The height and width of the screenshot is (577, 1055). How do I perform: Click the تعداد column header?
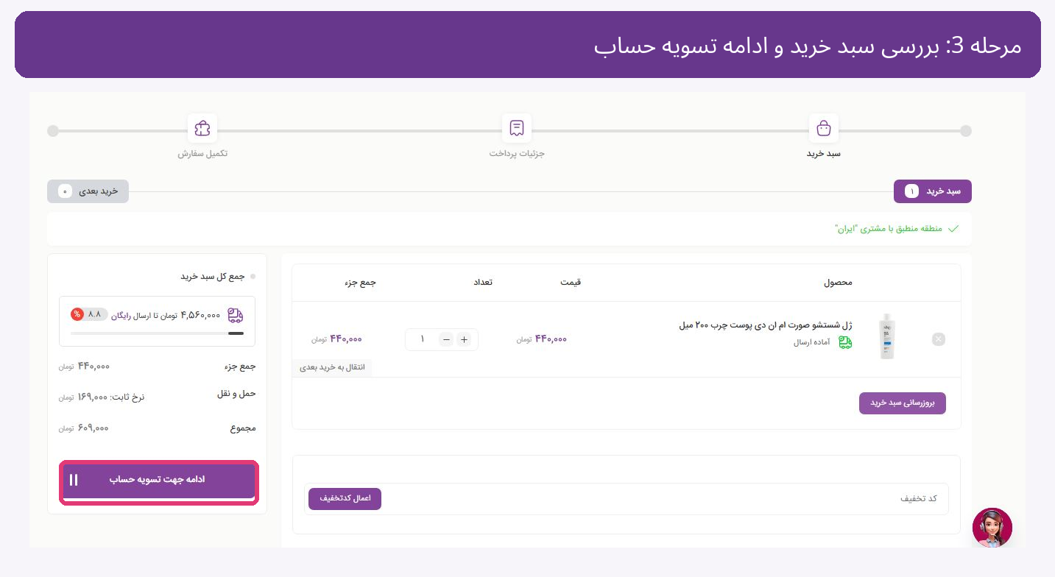(482, 283)
